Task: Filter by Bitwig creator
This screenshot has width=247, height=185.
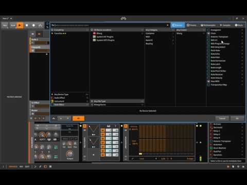Action: pyautogui.click(x=190, y=33)
